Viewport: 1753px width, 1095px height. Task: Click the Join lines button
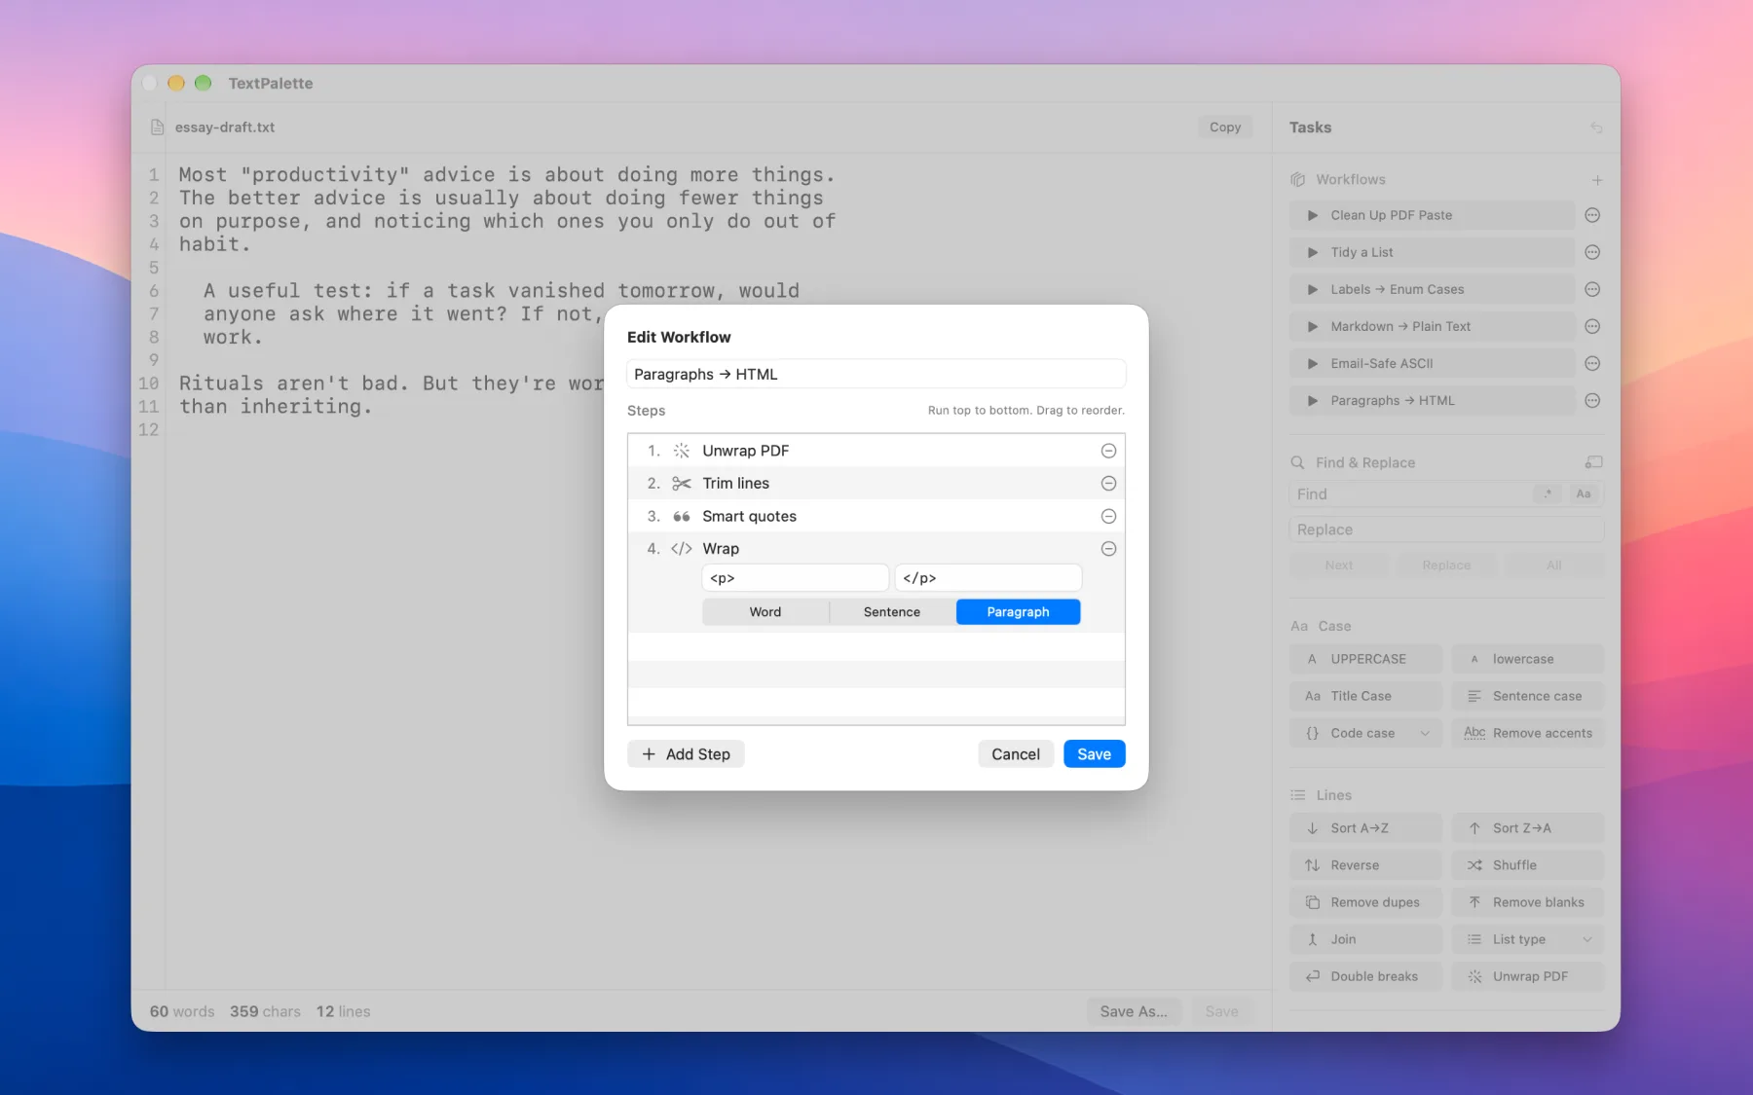pos(1366,939)
